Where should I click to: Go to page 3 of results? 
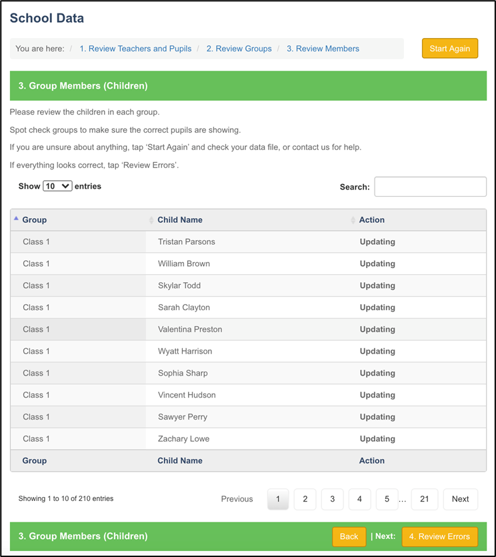[332, 499]
